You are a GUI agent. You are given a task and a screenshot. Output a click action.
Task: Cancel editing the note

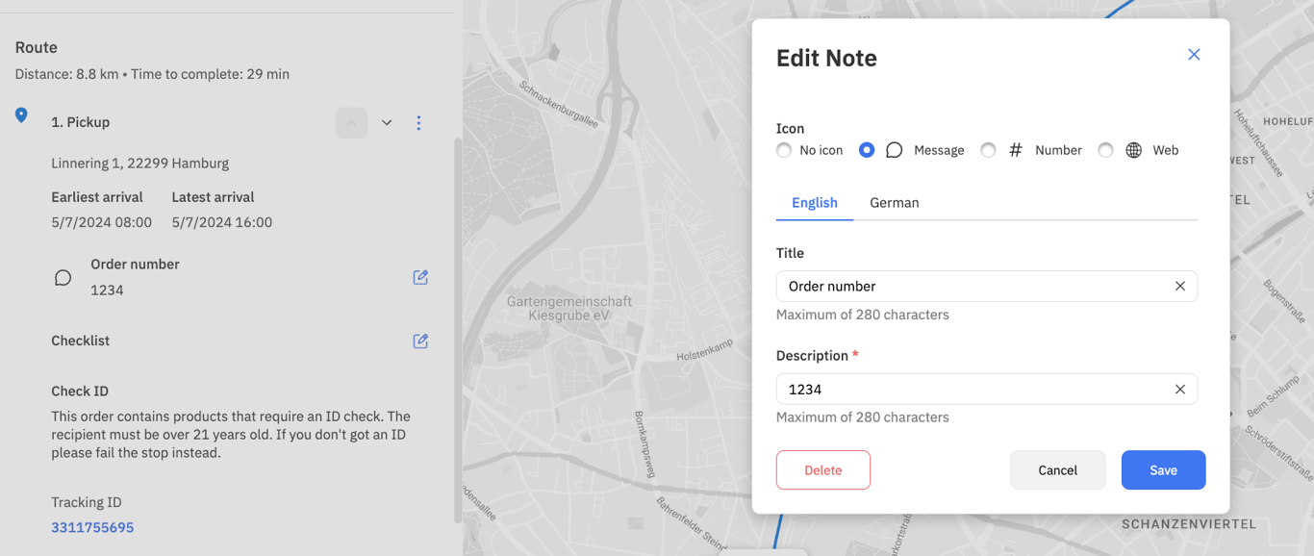click(1058, 470)
